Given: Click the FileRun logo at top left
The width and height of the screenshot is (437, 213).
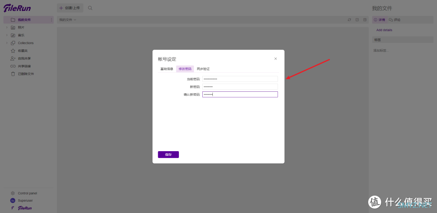Looking at the screenshot, I should pos(17,8).
